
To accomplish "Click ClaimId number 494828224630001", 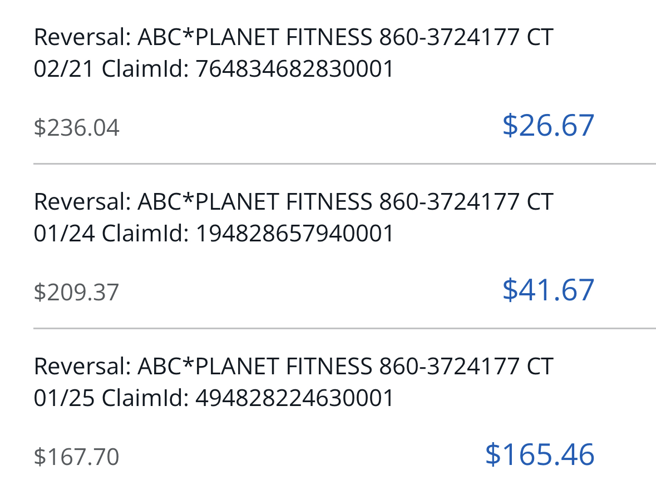I will (x=295, y=398).
